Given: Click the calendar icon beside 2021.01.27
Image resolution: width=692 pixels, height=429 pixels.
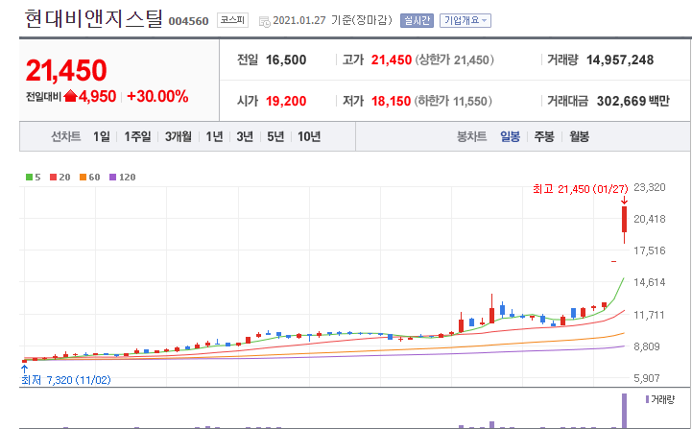Looking at the screenshot, I should (264, 22).
